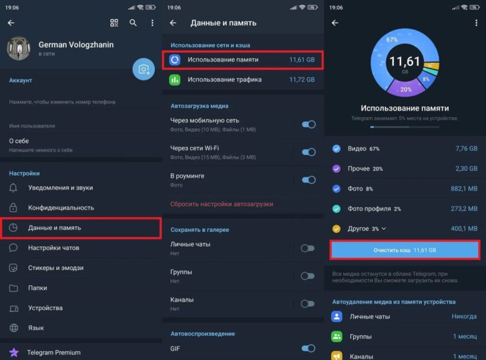
Task: Tap the devices icon next to Устройства
Action: pos(14,308)
